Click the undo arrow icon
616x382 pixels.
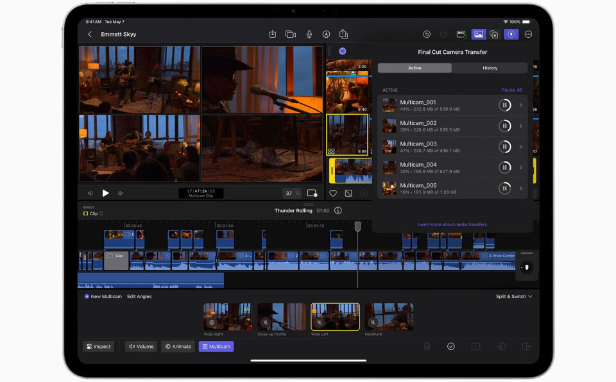pos(427,34)
